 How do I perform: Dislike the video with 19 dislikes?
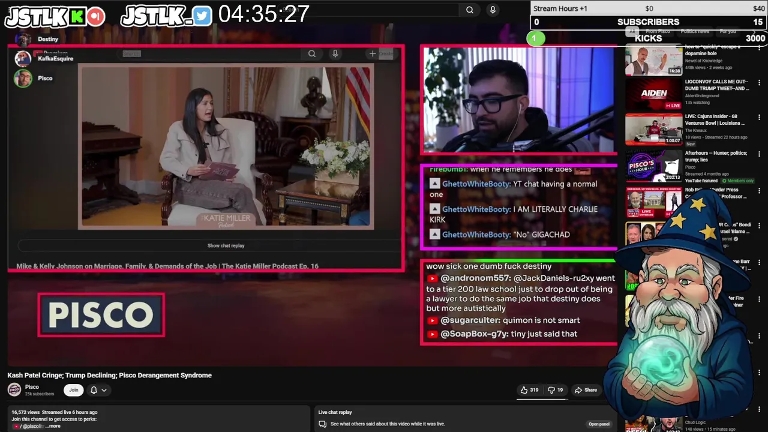(556, 390)
